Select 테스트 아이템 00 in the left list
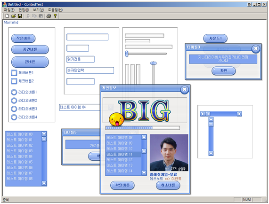 coord(24,134)
